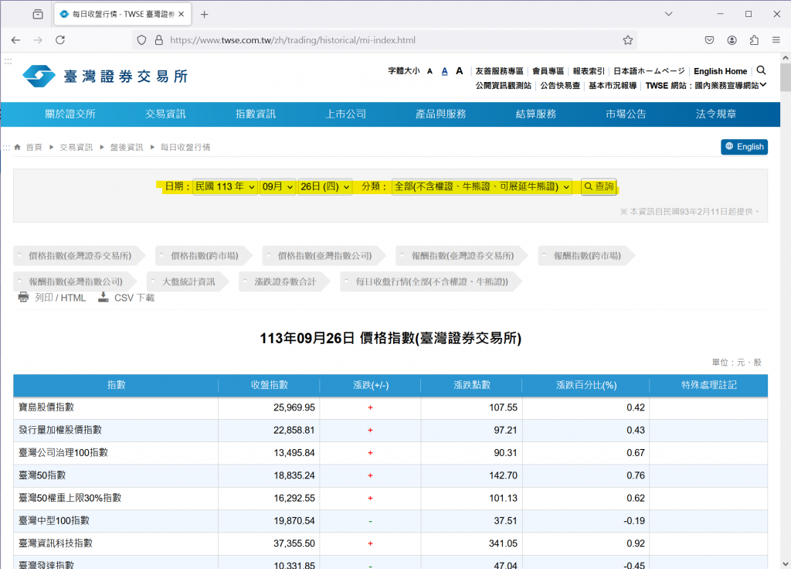Click the 查詢 search button

tap(599, 187)
